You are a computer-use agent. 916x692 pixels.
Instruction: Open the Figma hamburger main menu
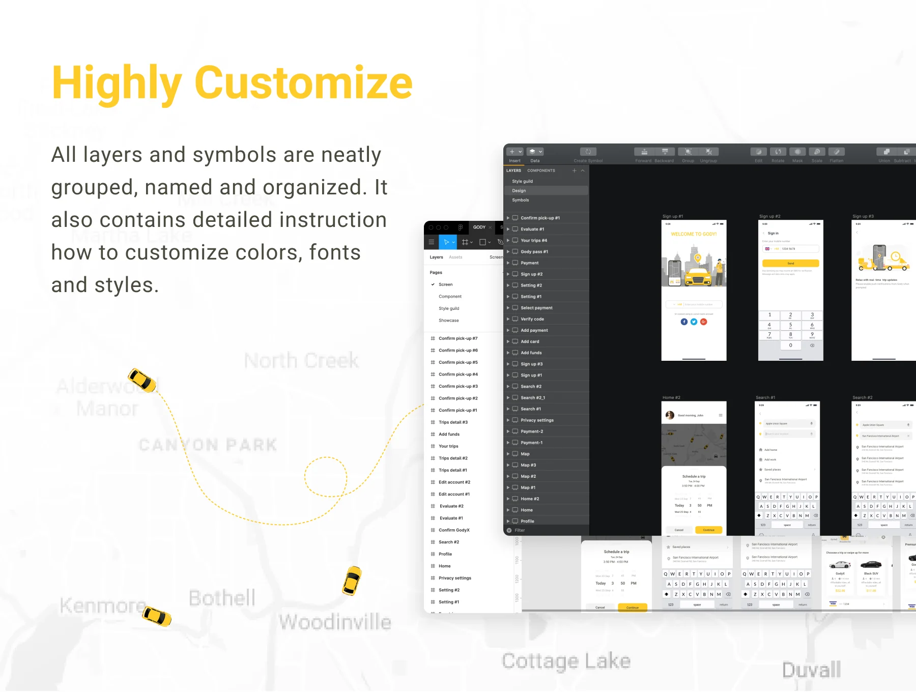[432, 242]
